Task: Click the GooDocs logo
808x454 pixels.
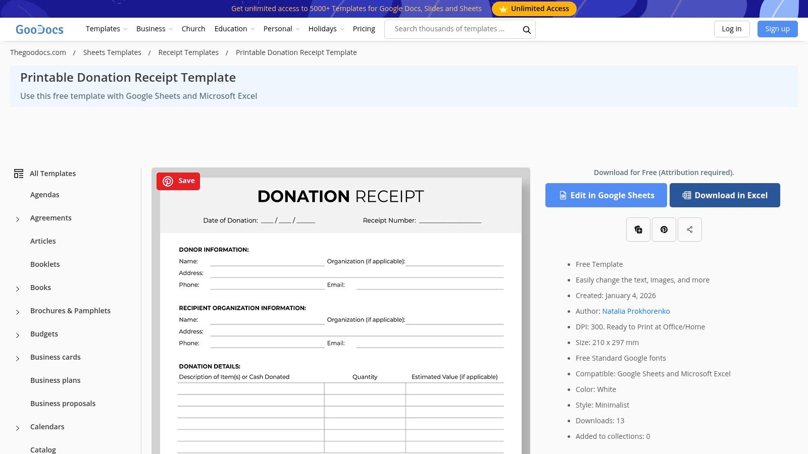Action: click(x=39, y=29)
